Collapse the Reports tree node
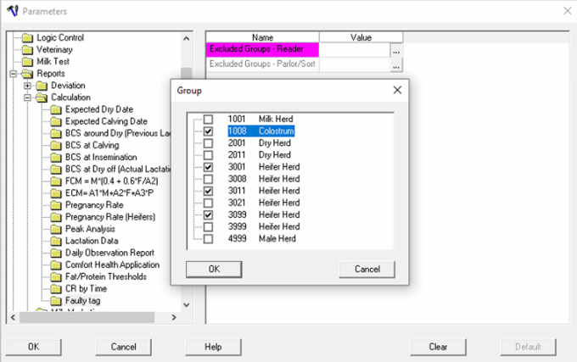This screenshot has height=362, width=577. pyautogui.click(x=14, y=74)
